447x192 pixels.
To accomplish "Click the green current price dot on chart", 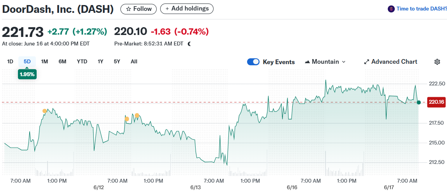I will tap(419, 102).
